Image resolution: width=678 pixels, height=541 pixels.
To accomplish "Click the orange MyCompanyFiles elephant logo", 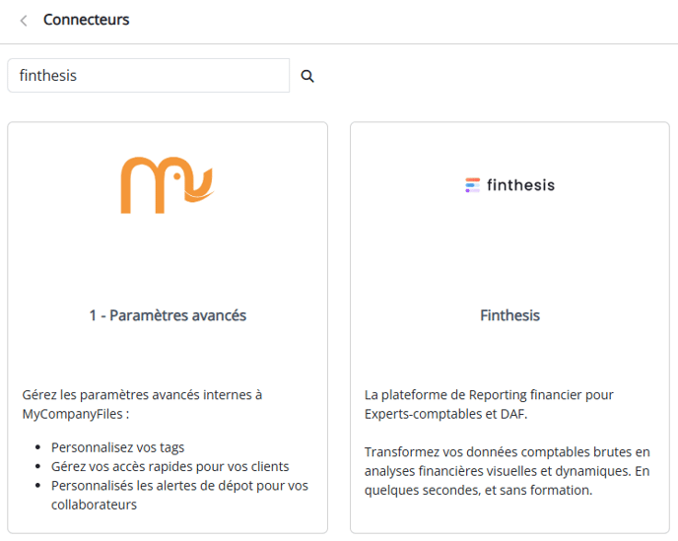I will pyautogui.click(x=167, y=185).
